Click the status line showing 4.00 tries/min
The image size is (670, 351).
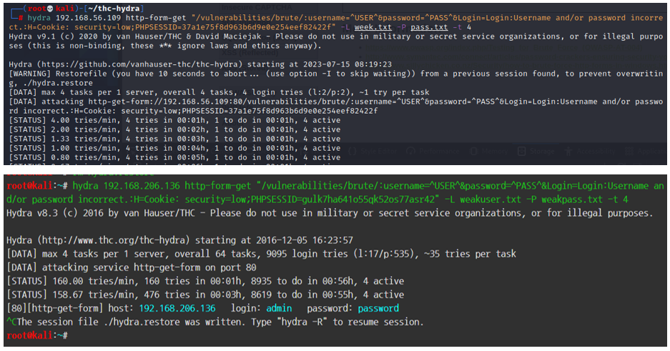174,120
